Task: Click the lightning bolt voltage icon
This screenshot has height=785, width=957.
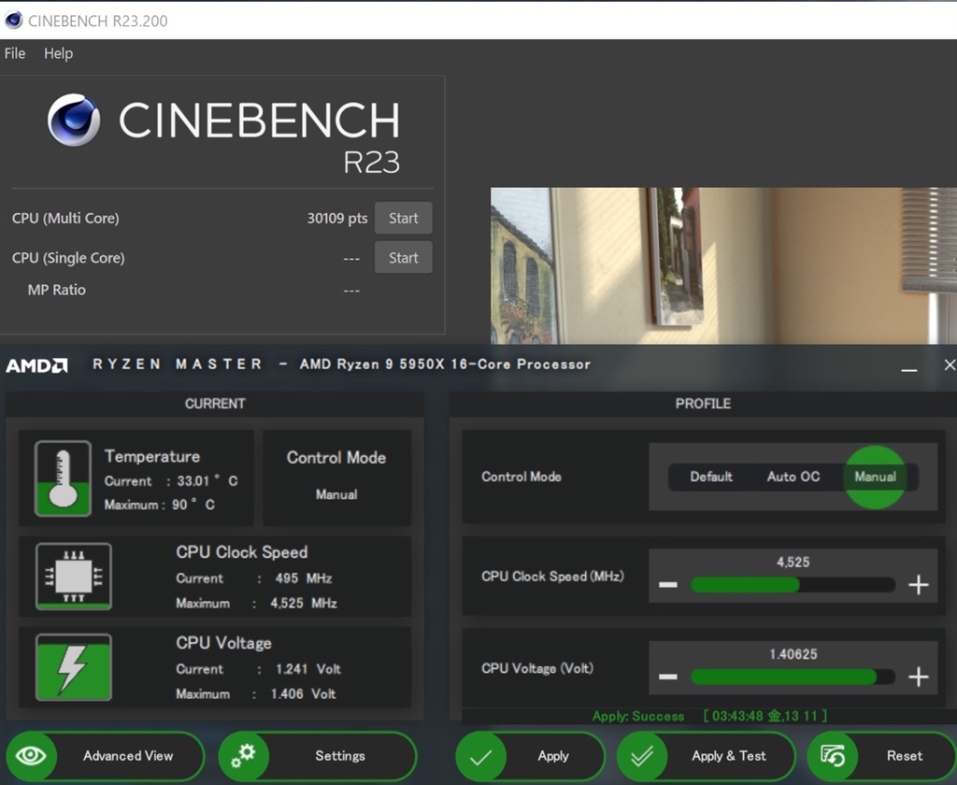Action: (x=73, y=667)
